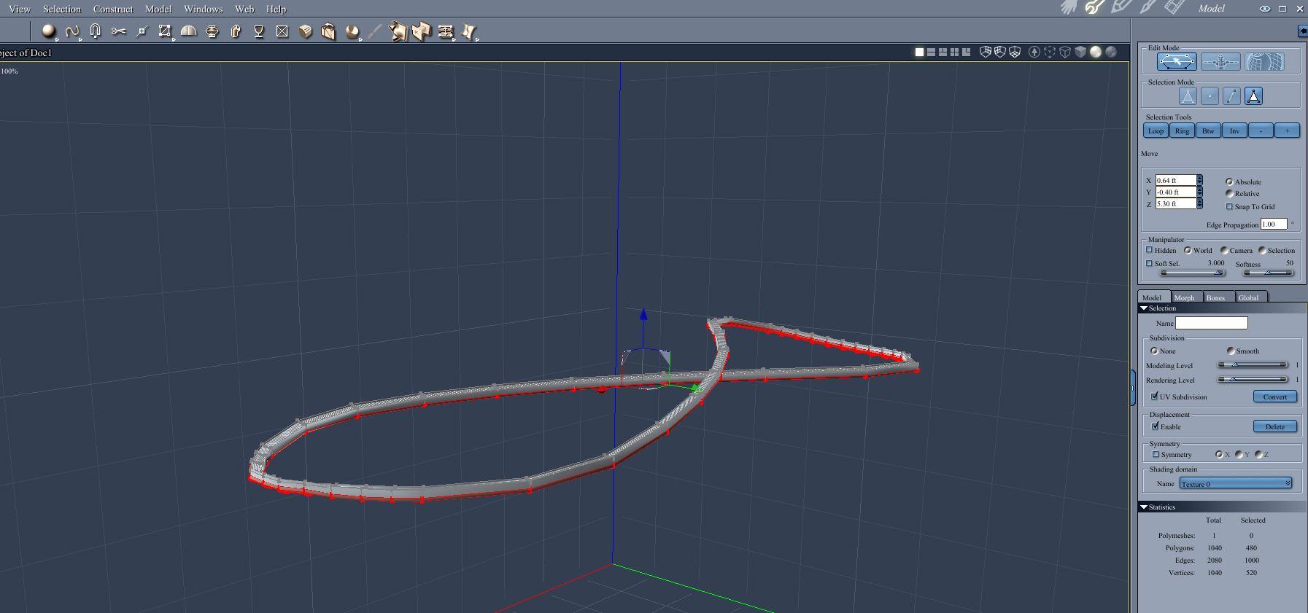Click the bent-arrow-shaped toolbar icon
Image resolution: width=1308 pixels, height=613 pixels.
tap(235, 31)
